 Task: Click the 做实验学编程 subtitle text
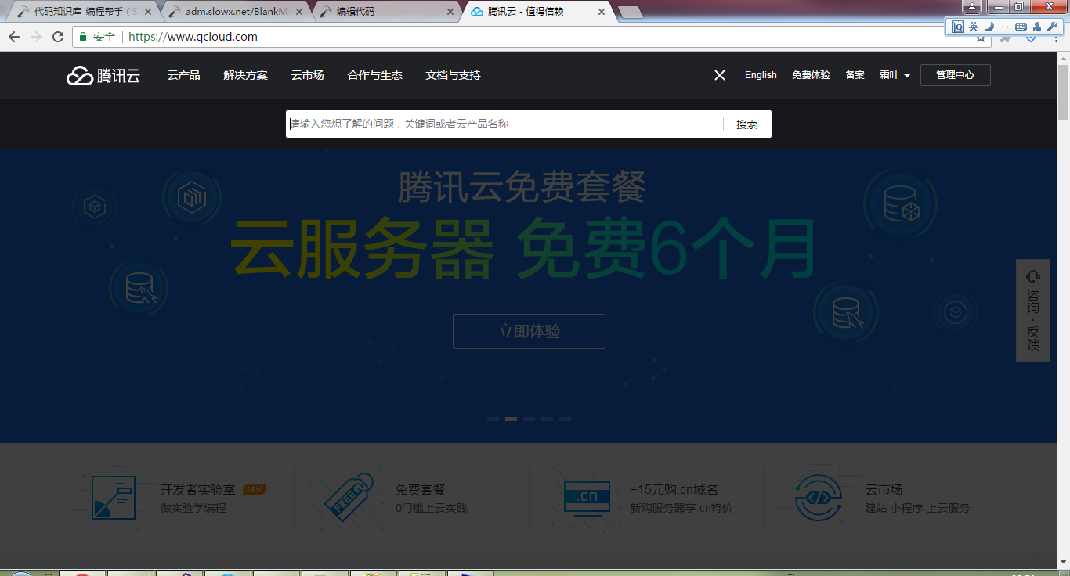193,508
